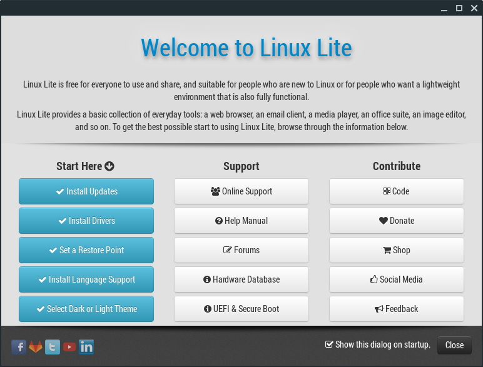Open Online Support
The height and width of the screenshot is (367, 483).
pos(241,191)
